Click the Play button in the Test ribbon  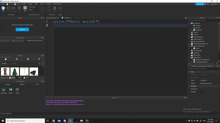(3, 9)
